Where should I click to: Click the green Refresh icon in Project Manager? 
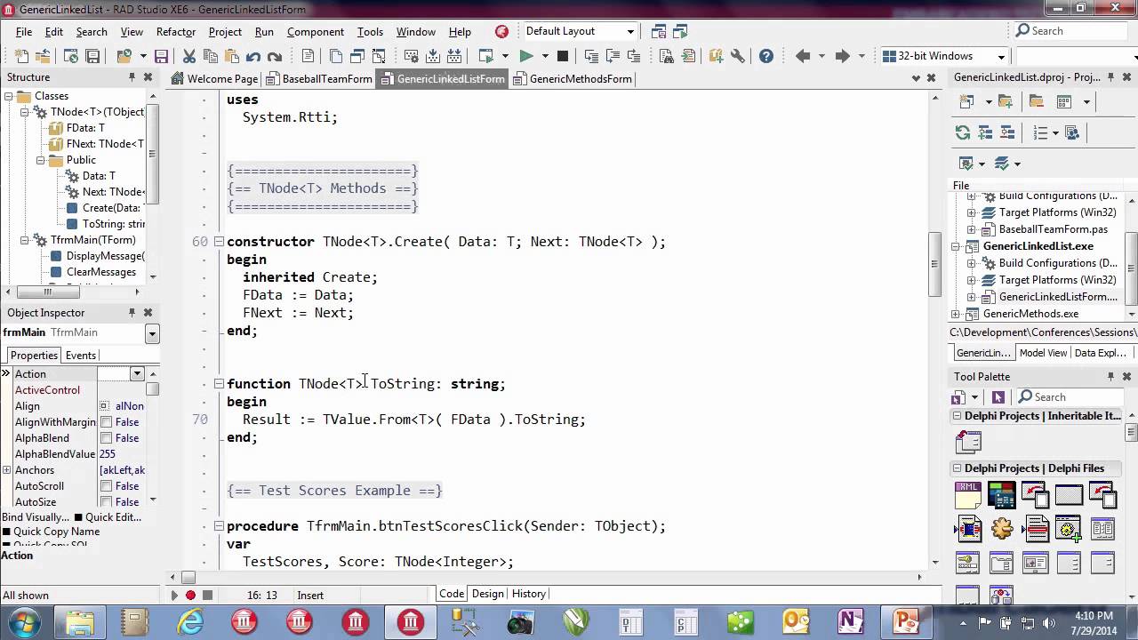[x=963, y=132]
